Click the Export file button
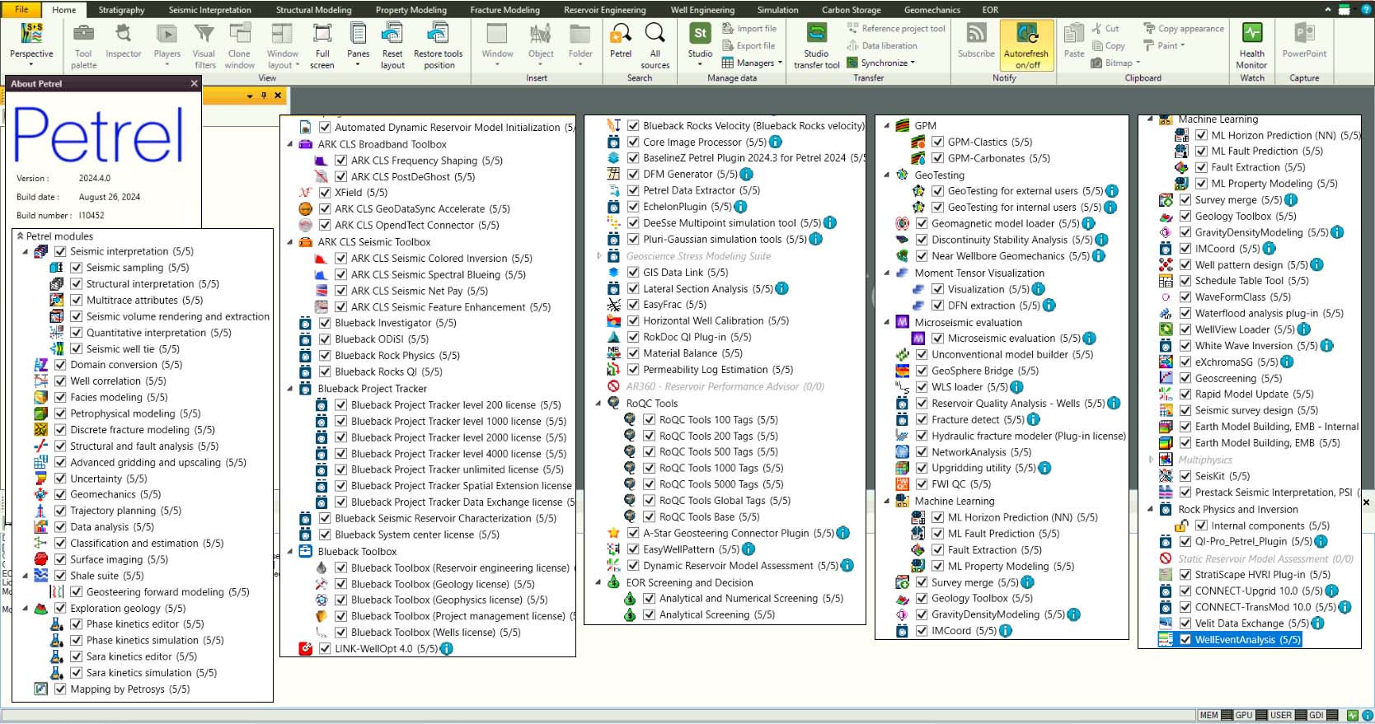 pyautogui.click(x=749, y=46)
